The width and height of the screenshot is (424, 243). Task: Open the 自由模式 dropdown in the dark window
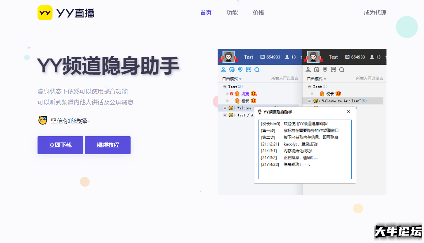316,79
